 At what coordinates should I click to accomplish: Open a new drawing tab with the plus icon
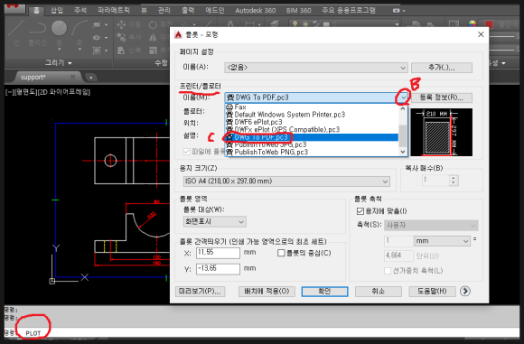90,78
